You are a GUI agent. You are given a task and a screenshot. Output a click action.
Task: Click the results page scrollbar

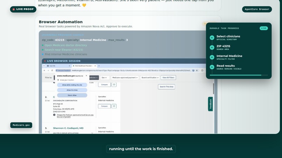click(213, 89)
